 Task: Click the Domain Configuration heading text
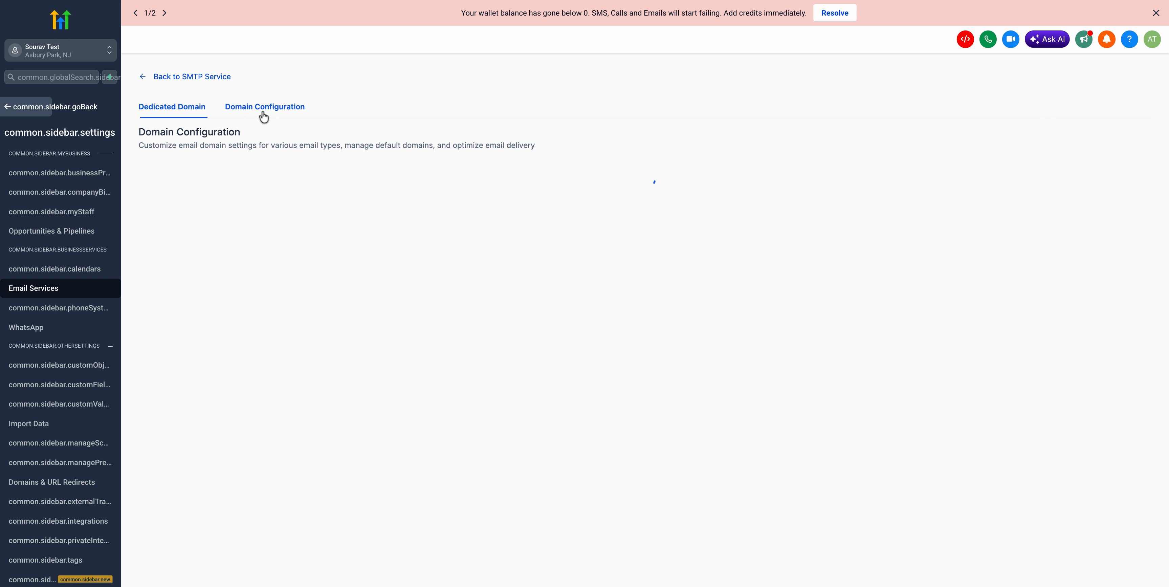click(x=189, y=132)
